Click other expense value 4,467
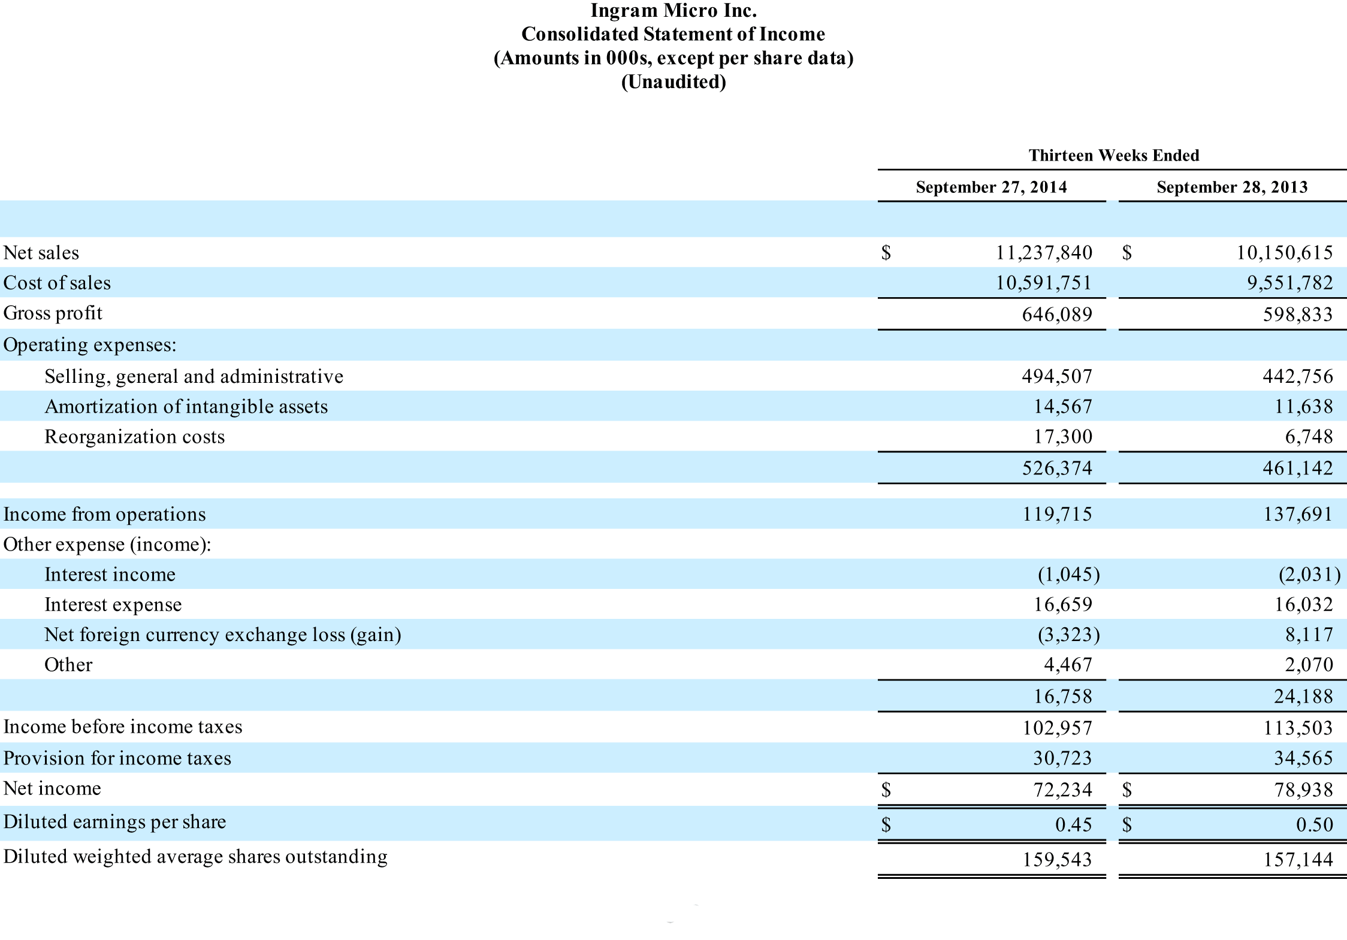This screenshot has width=1347, height=940. click(x=1068, y=664)
